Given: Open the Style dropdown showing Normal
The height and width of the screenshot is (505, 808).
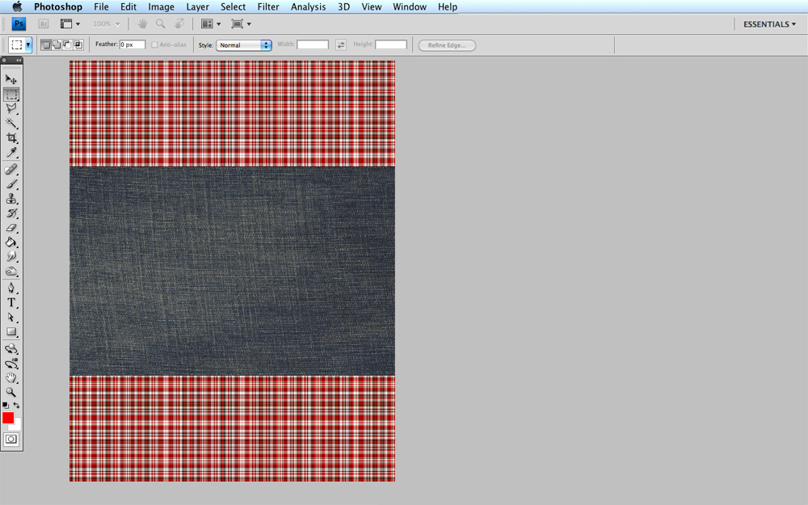Looking at the screenshot, I should [x=242, y=44].
